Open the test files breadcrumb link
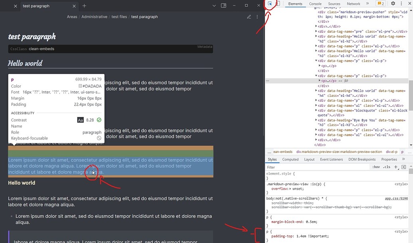413x243 pixels. (x=119, y=16)
